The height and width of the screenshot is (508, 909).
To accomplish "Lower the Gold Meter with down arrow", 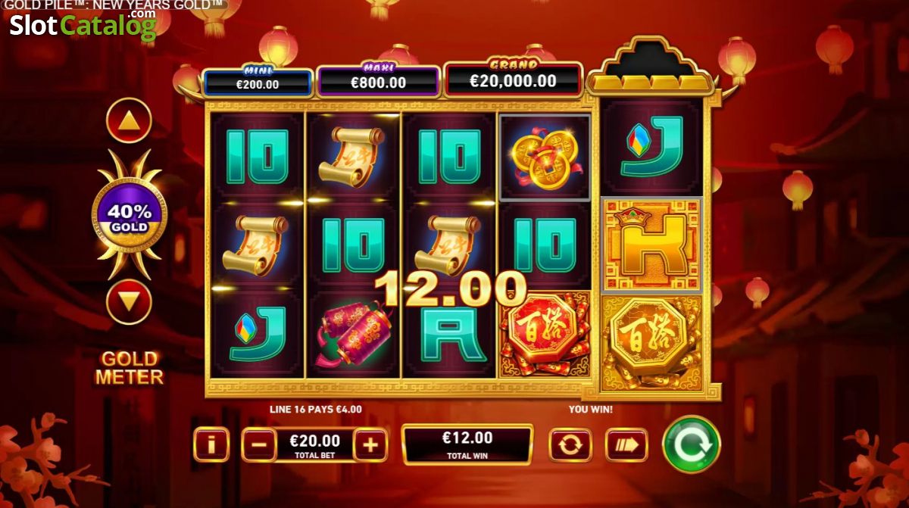I will coord(129,302).
